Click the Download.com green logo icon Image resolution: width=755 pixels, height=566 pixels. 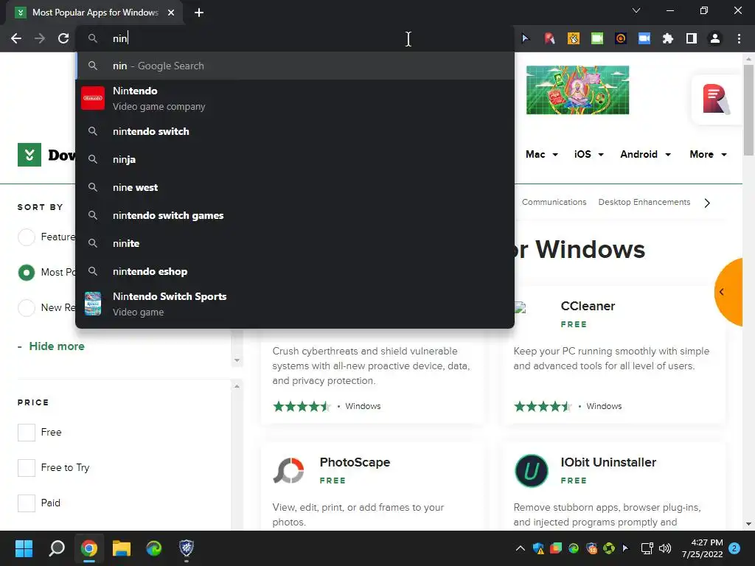coord(29,155)
